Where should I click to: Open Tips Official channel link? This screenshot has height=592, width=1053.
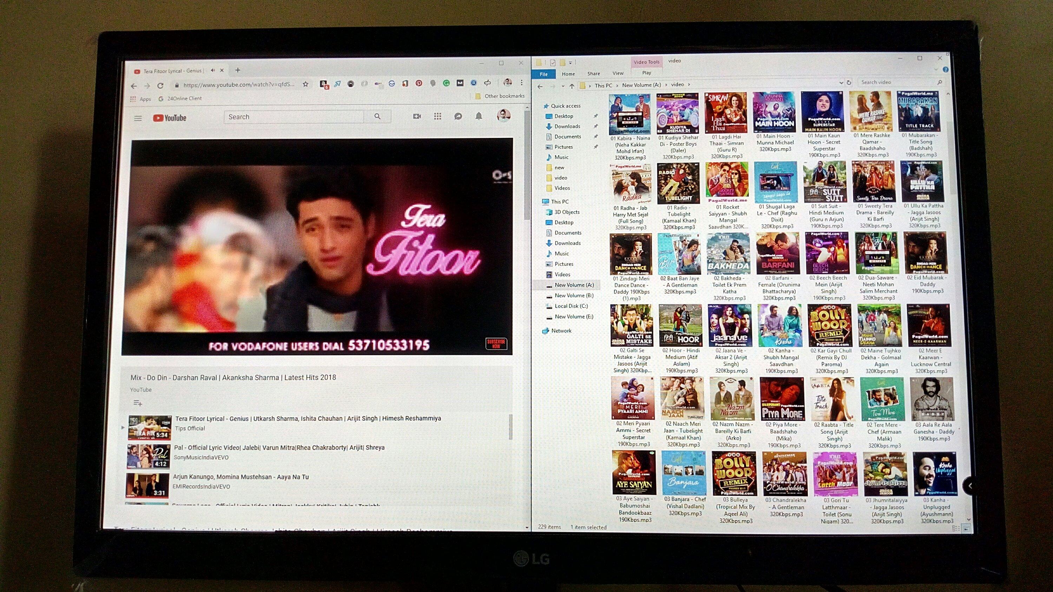click(x=190, y=428)
